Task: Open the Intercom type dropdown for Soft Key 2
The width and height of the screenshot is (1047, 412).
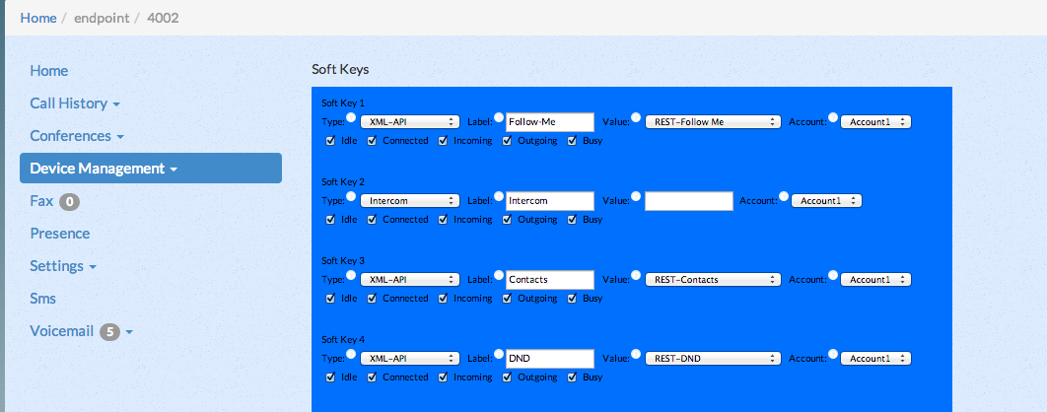Action: pos(410,201)
